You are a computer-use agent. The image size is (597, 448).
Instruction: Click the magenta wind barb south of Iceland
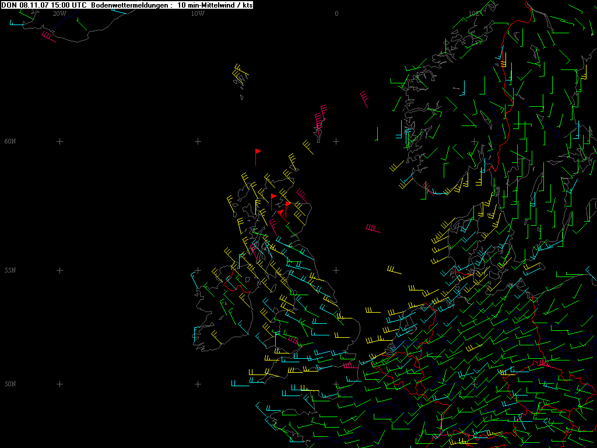pyautogui.click(x=48, y=37)
